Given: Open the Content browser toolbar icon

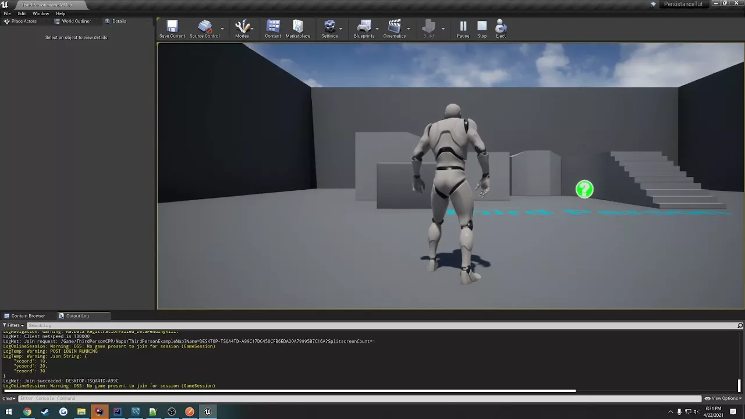Looking at the screenshot, I should 273,27.
